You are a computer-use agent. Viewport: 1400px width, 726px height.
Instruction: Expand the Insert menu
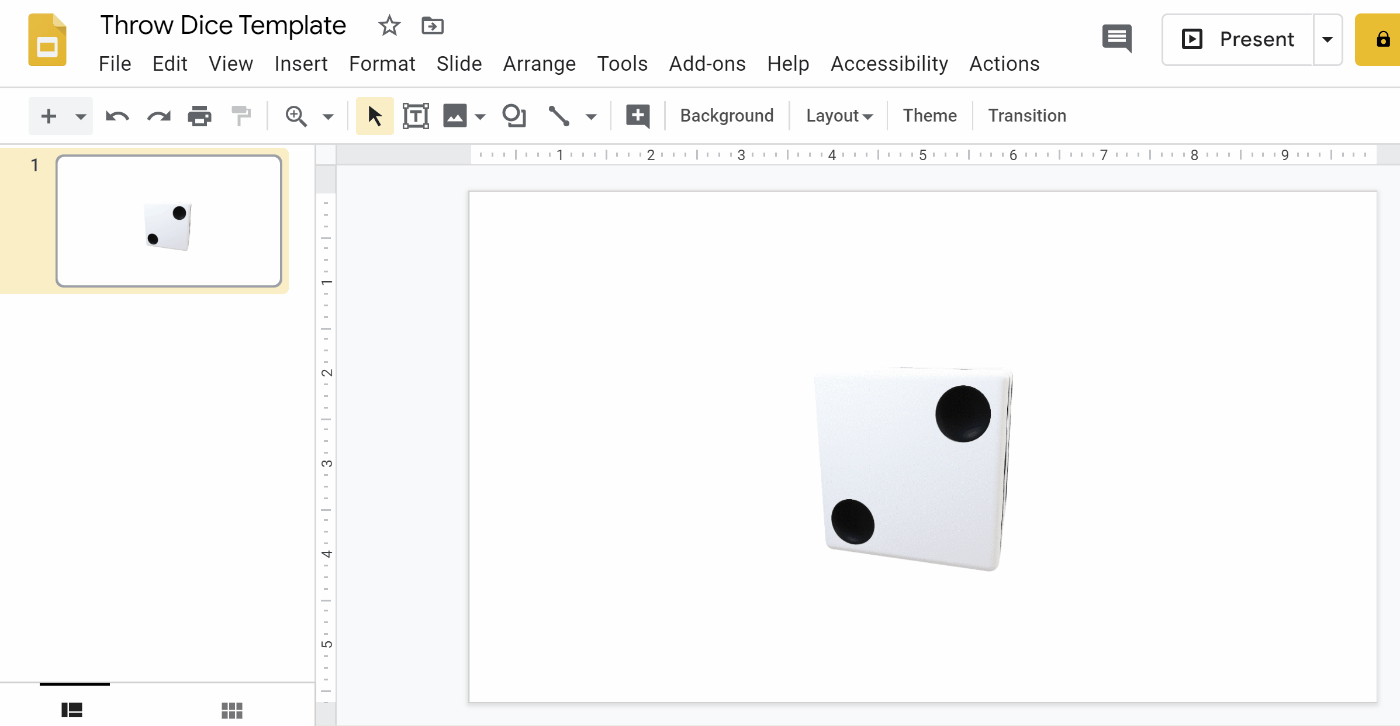[300, 63]
